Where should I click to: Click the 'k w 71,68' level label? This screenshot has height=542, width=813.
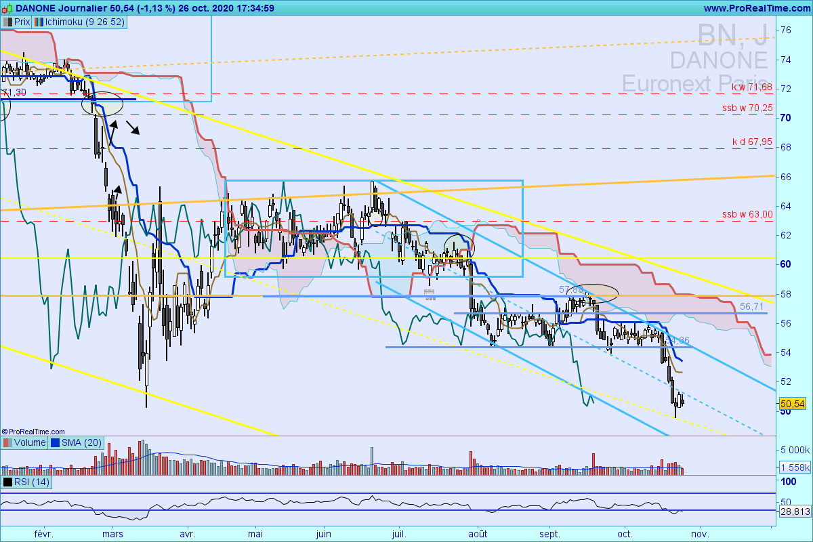tap(751, 87)
